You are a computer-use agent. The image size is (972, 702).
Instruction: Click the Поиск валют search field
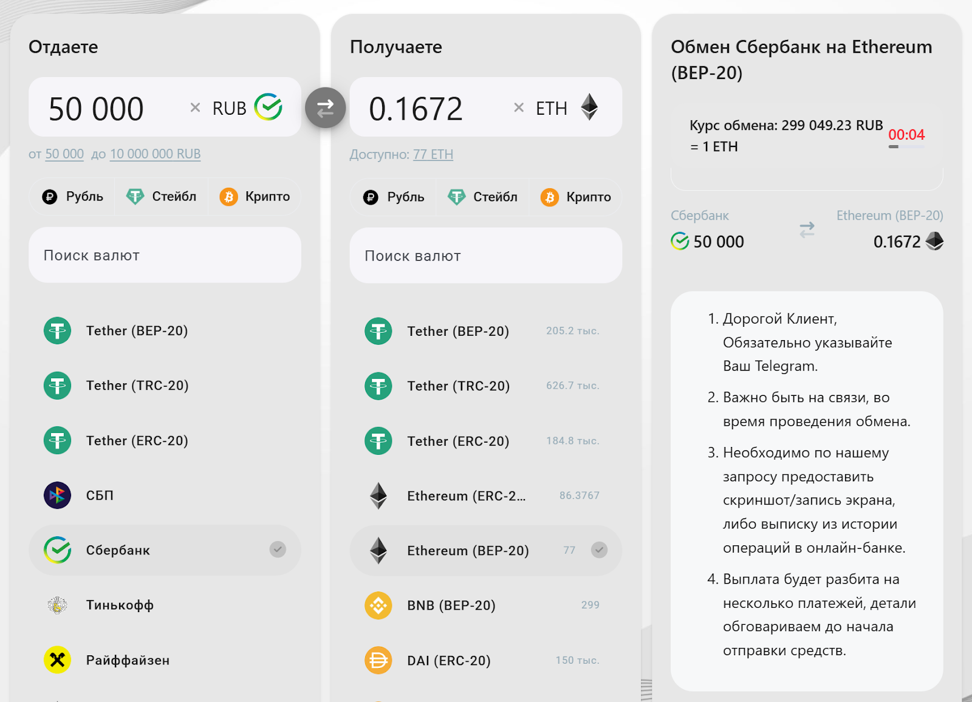164,255
